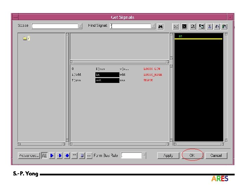Select the root '/' folder in the tree
The height and width of the screenshot is (185, 247).
point(26,38)
